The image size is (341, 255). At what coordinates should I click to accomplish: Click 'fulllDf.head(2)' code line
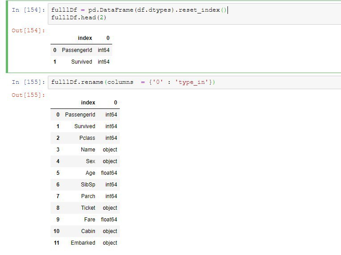click(79, 17)
